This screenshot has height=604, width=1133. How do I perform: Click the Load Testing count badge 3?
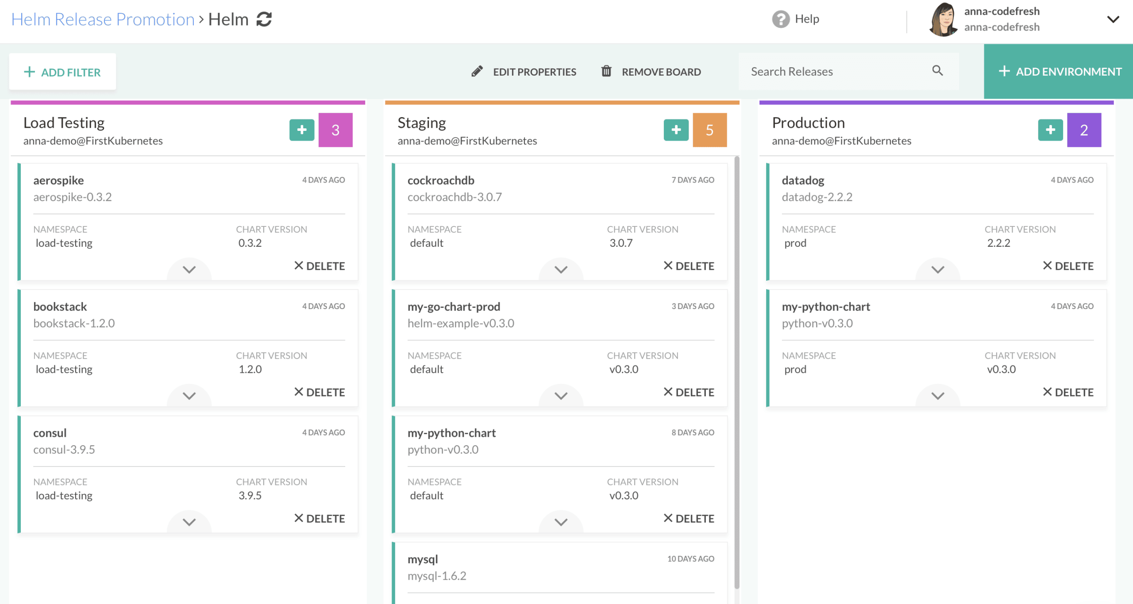coord(335,130)
